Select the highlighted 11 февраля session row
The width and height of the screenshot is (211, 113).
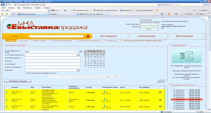187,99
